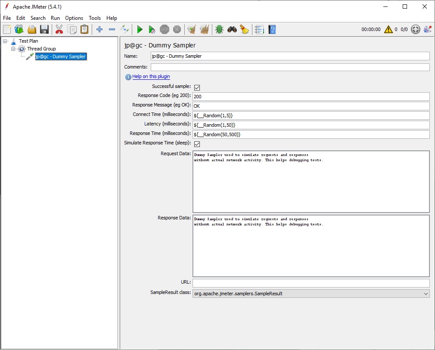
Task: Open the Help menu
Action: tap(112, 18)
